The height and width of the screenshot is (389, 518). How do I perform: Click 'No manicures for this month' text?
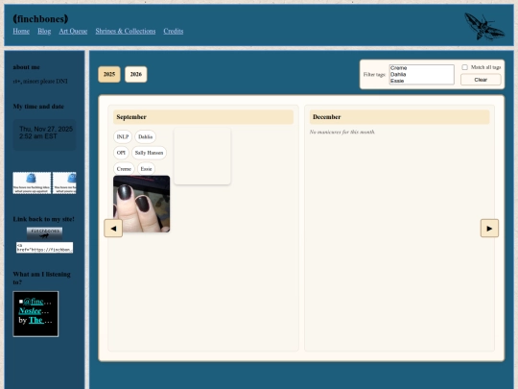click(x=341, y=132)
